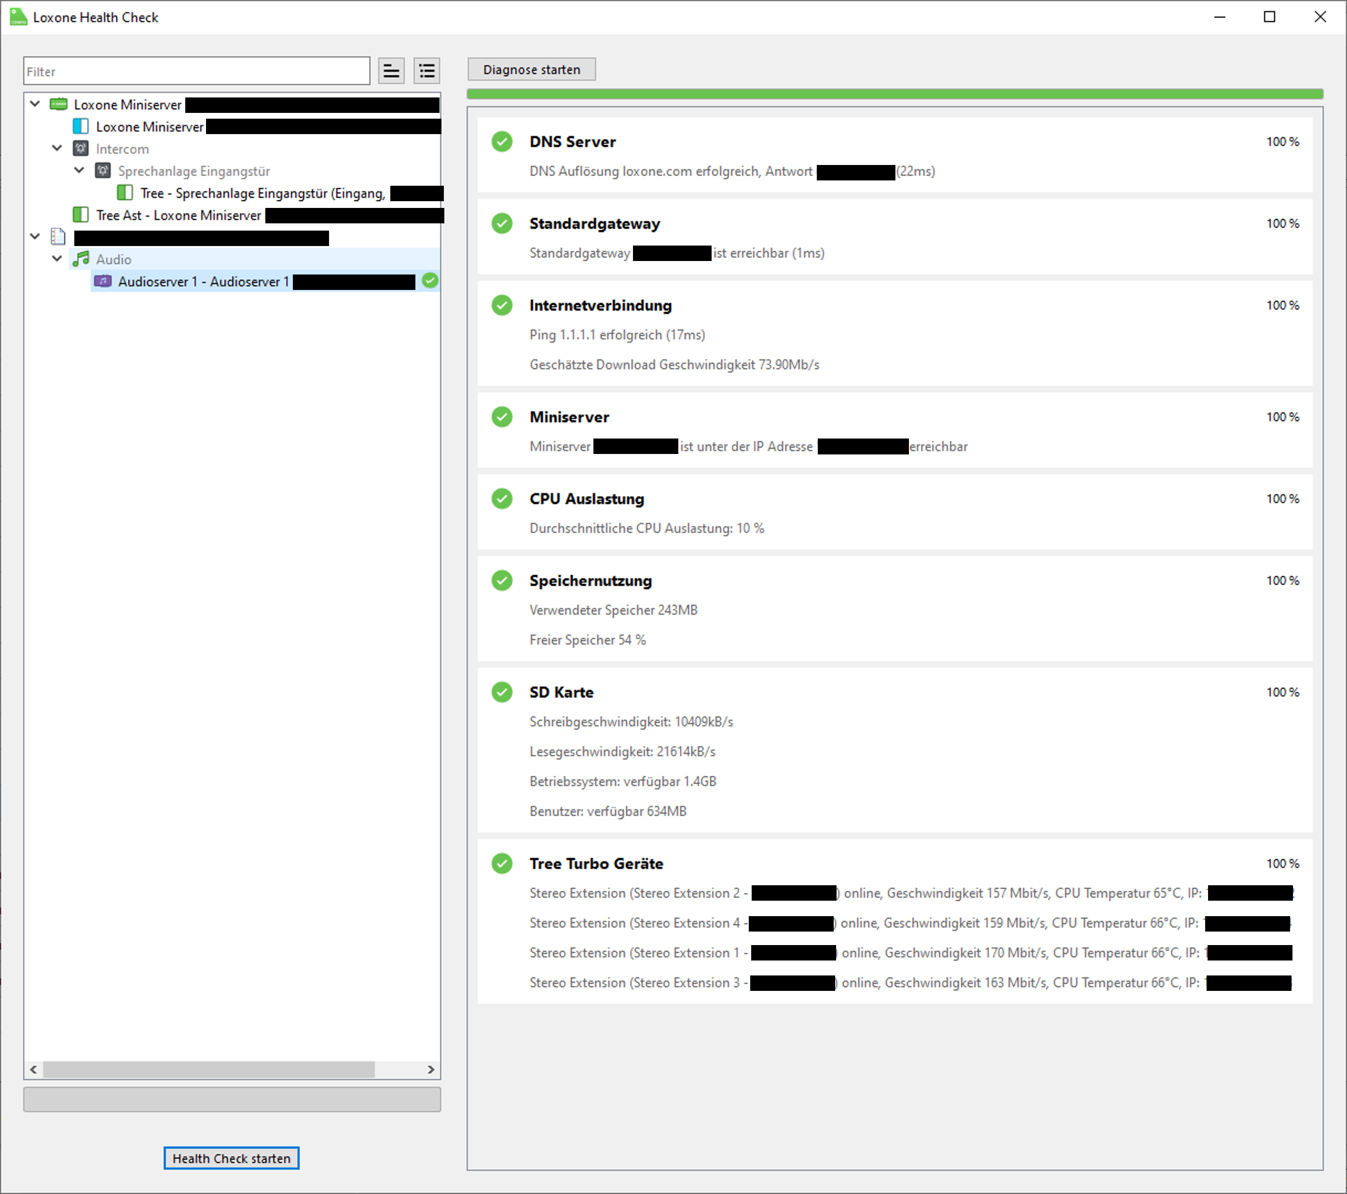The height and width of the screenshot is (1194, 1347).
Task: Click the green Loxone Miniserver root icon
Action: pos(59,104)
